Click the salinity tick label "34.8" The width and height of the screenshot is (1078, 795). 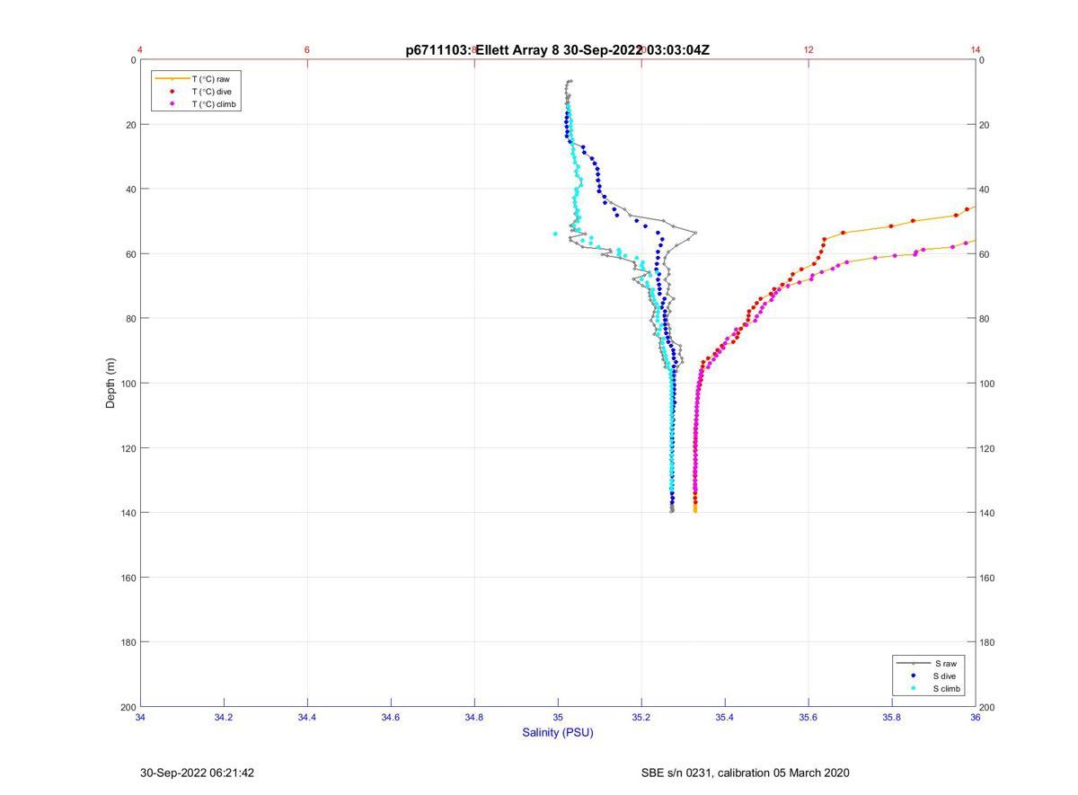click(x=474, y=717)
